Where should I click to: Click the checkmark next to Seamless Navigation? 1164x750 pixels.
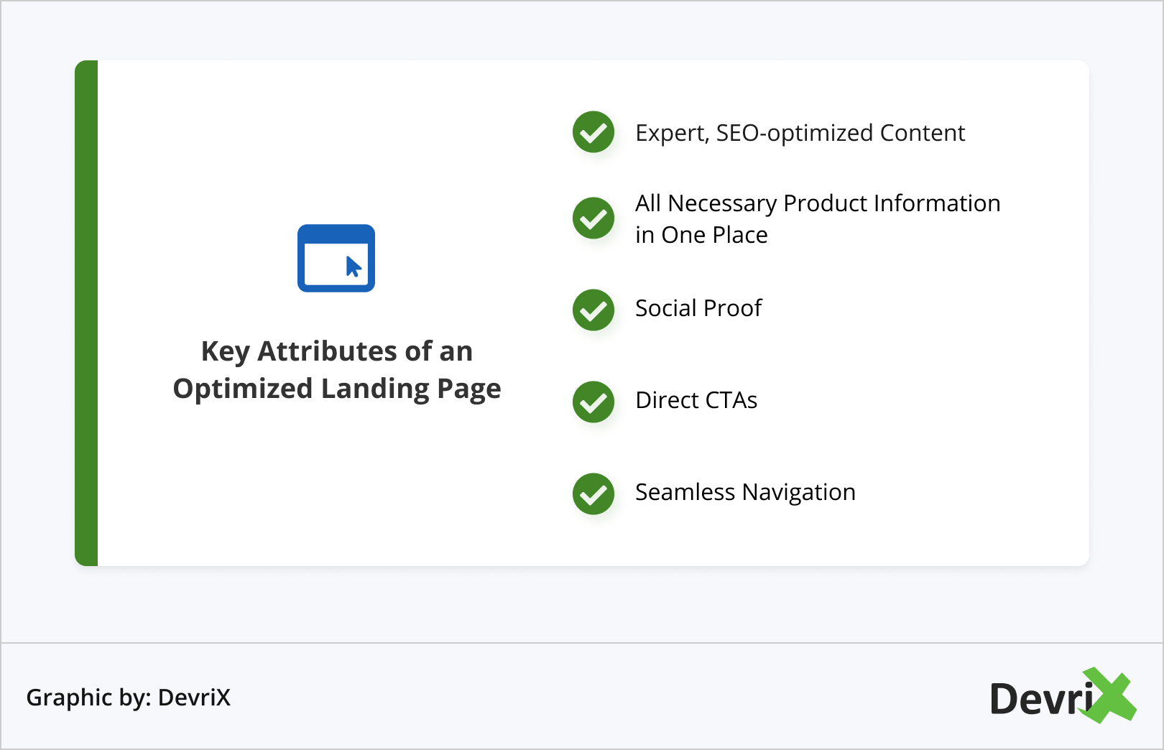(593, 494)
